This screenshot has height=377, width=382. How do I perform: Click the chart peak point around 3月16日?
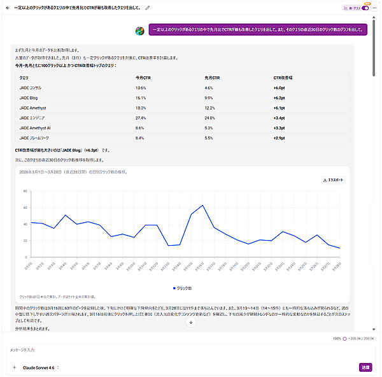coord(202,206)
